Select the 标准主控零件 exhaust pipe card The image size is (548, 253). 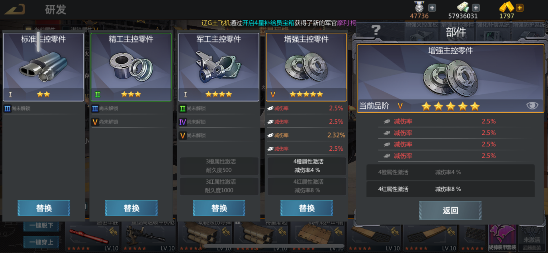44,67
